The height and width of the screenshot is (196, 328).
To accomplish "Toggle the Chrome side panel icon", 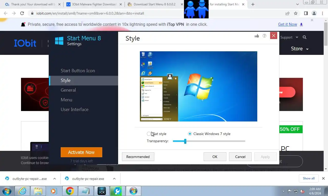I will pyautogui.click(x=306, y=13).
